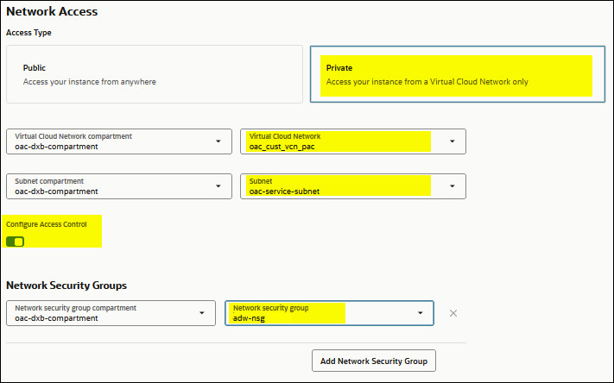This screenshot has height=383, width=614.
Task: Select the Private access type card
Action: [x=459, y=74]
